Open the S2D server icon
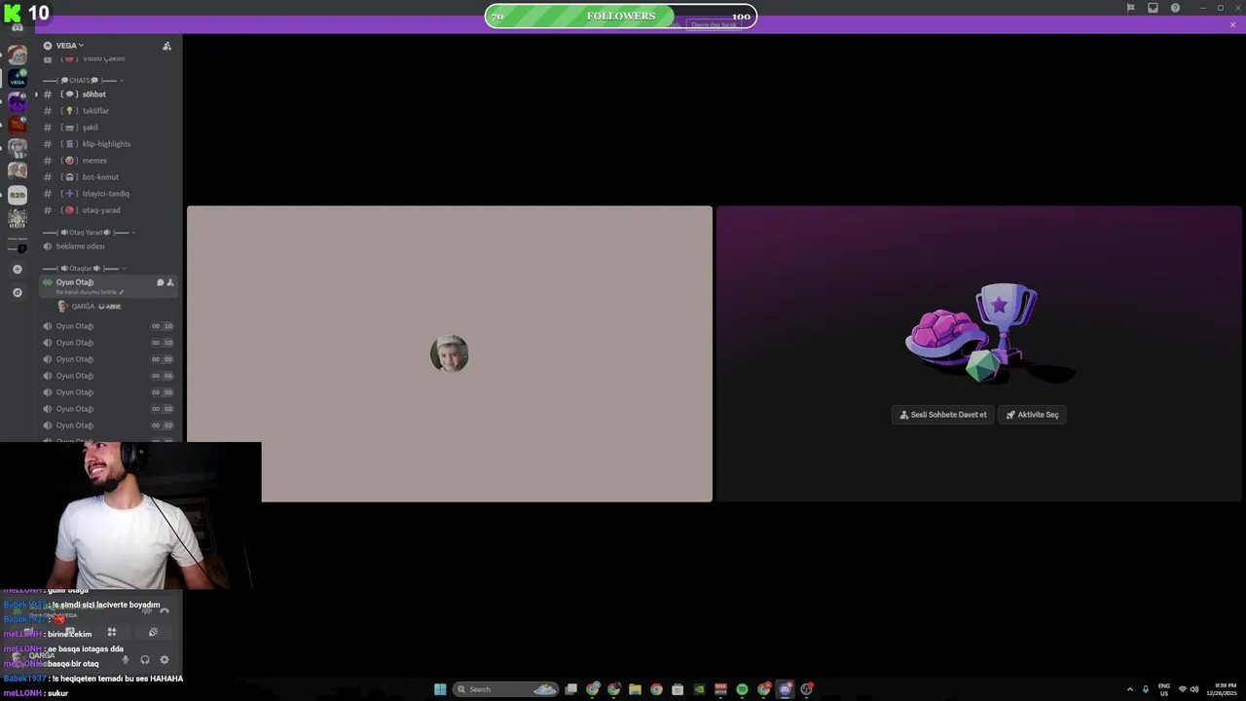 (x=18, y=195)
